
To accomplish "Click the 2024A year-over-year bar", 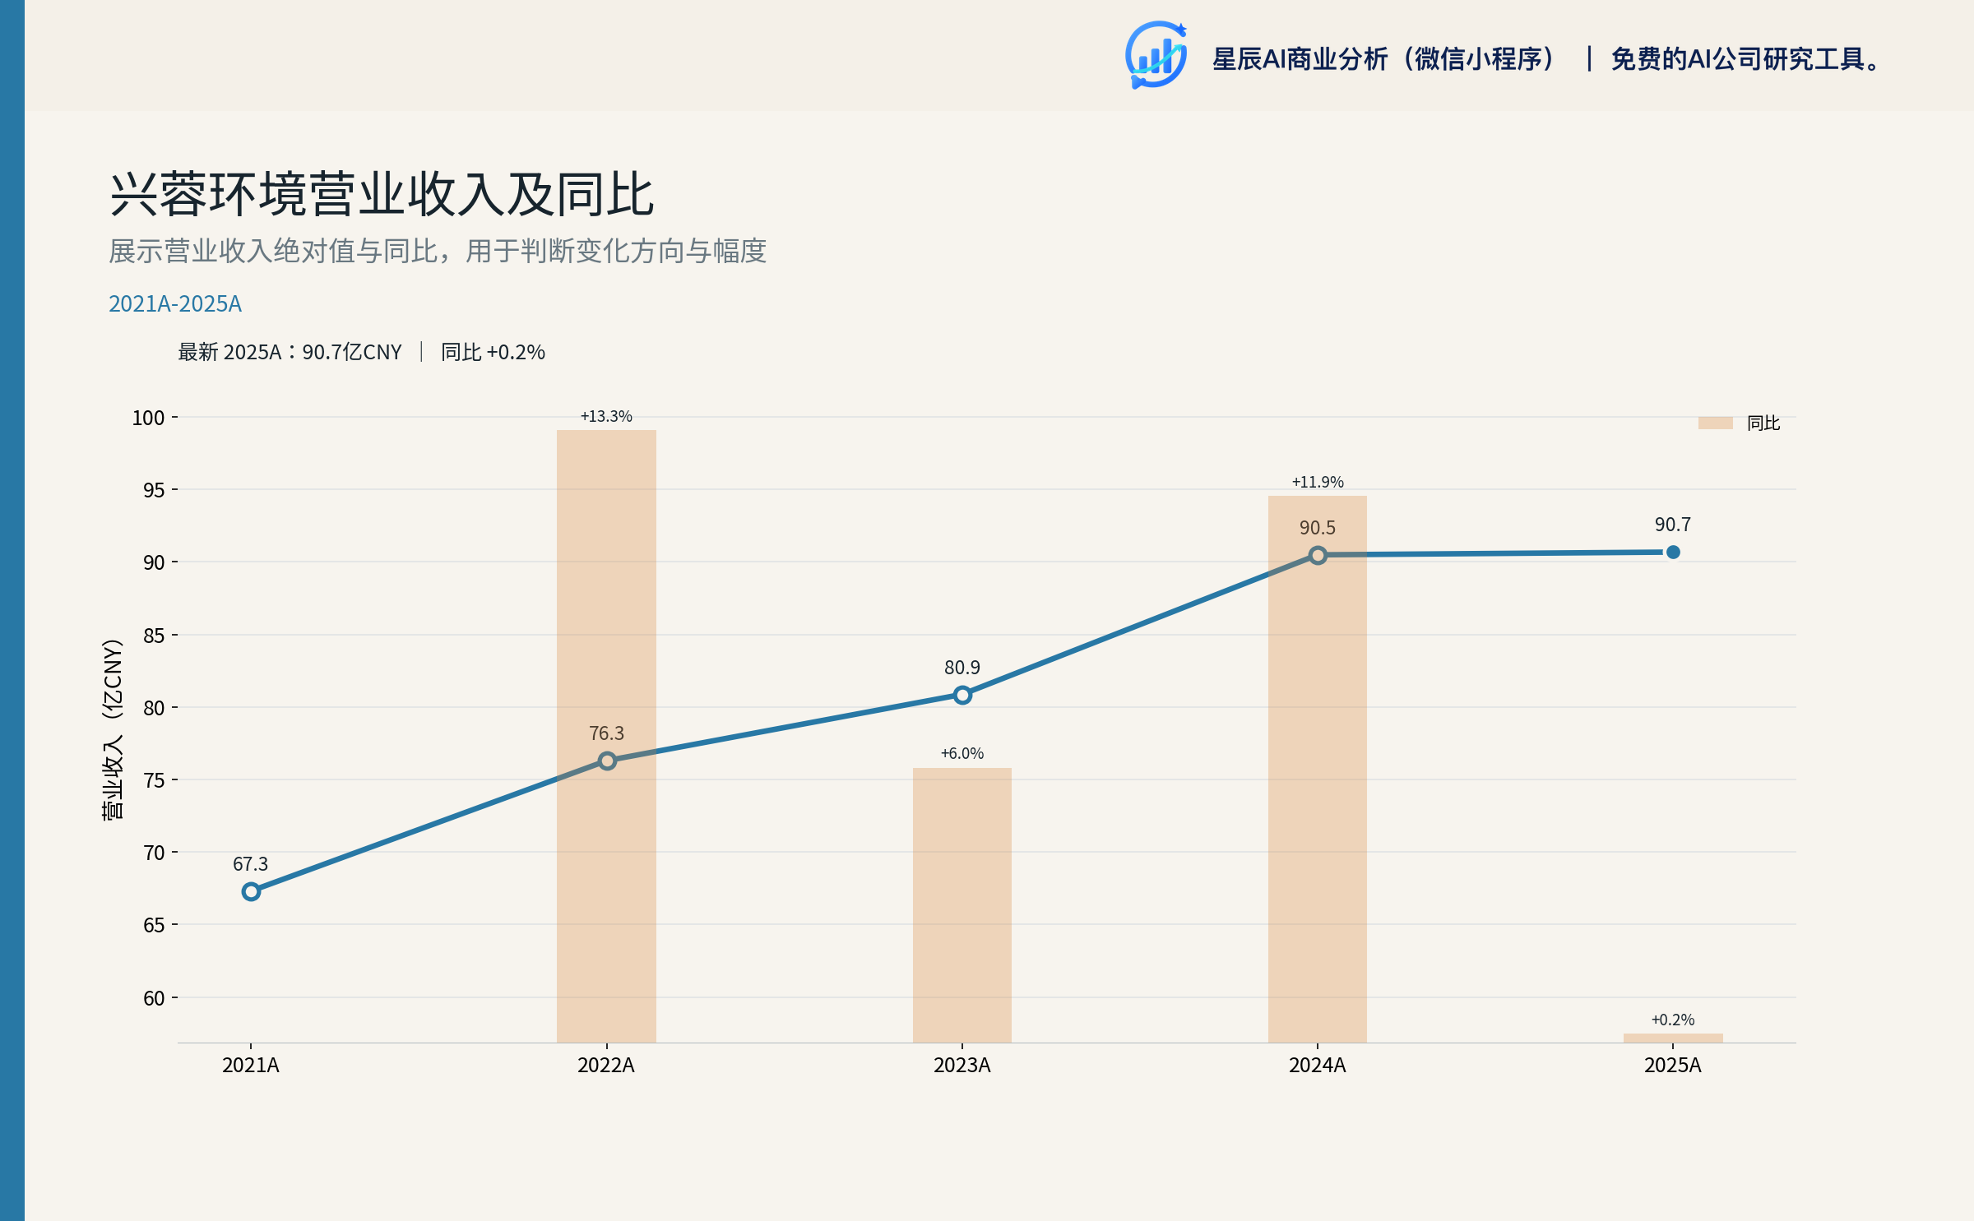I will point(1318,769).
